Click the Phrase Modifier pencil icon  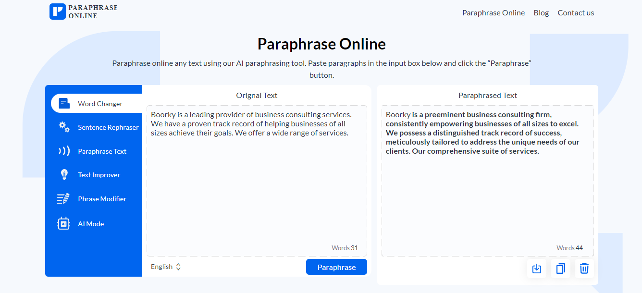(x=64, y=198)
